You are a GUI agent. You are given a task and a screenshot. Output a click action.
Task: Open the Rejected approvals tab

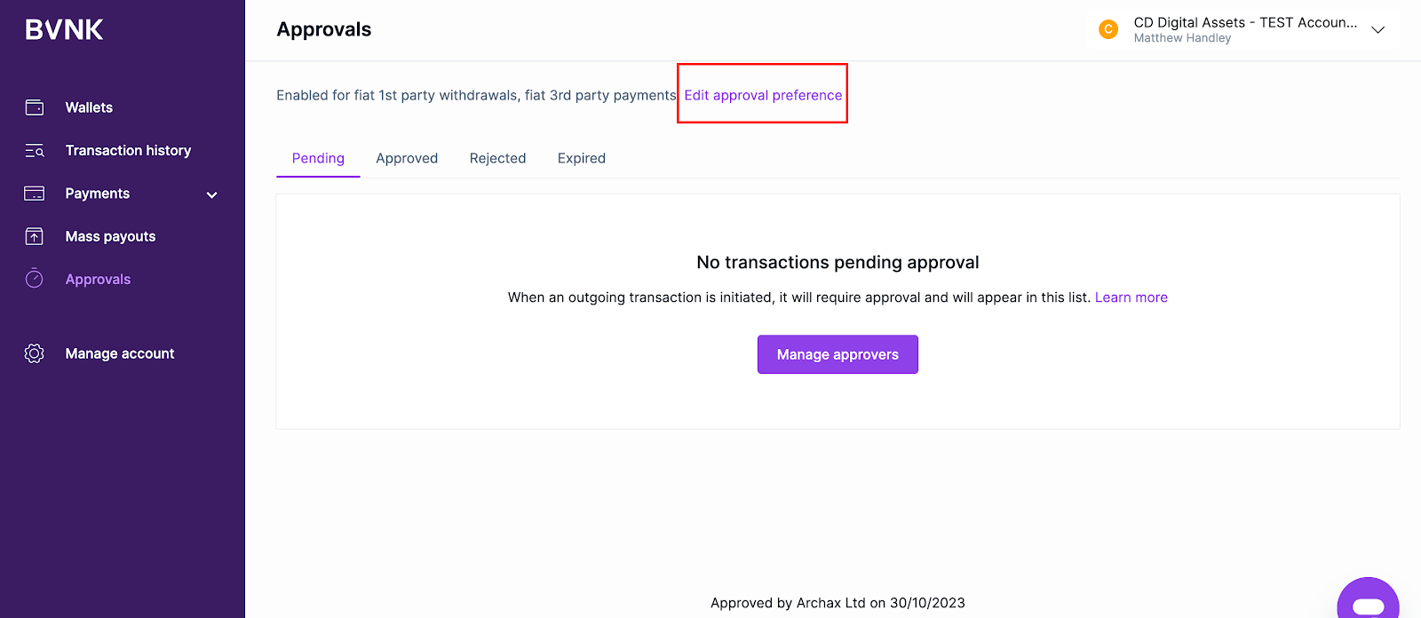pyautogui.click(x=497, y=158)
